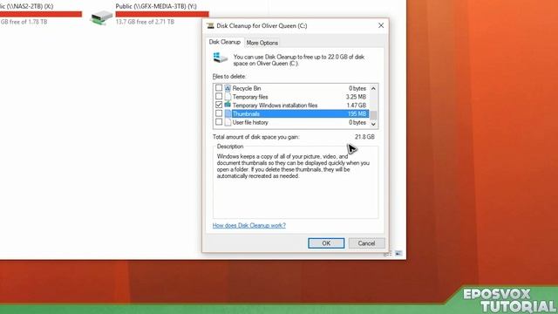This screenshot has height=314, width=558.
Task: Select 'Temporary Windows installation files' row text
Action: [x=275, y=106]
